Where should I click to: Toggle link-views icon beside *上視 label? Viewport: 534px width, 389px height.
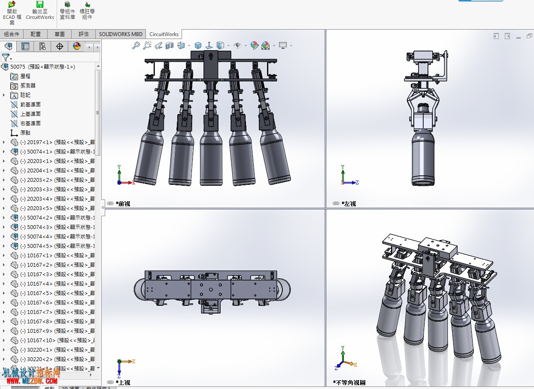coord(110,382)
